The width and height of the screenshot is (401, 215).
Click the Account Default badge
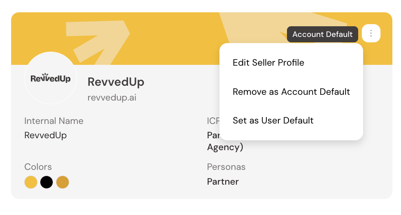pyautogui.click(x=322, y=34)
